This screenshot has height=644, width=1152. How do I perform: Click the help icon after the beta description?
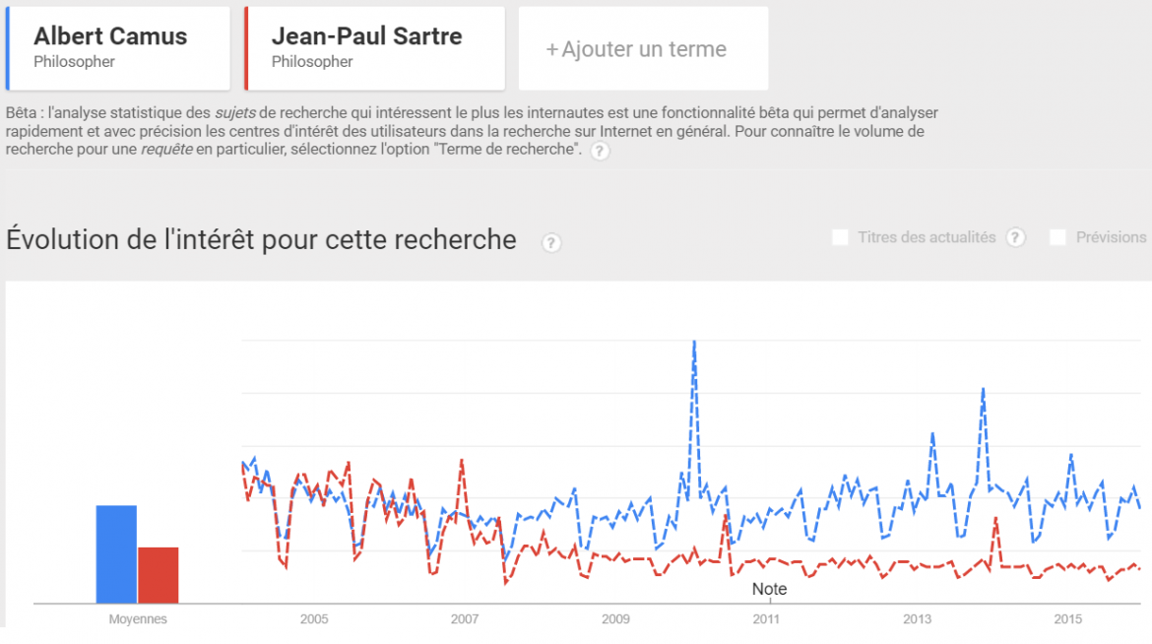[600, 151]
